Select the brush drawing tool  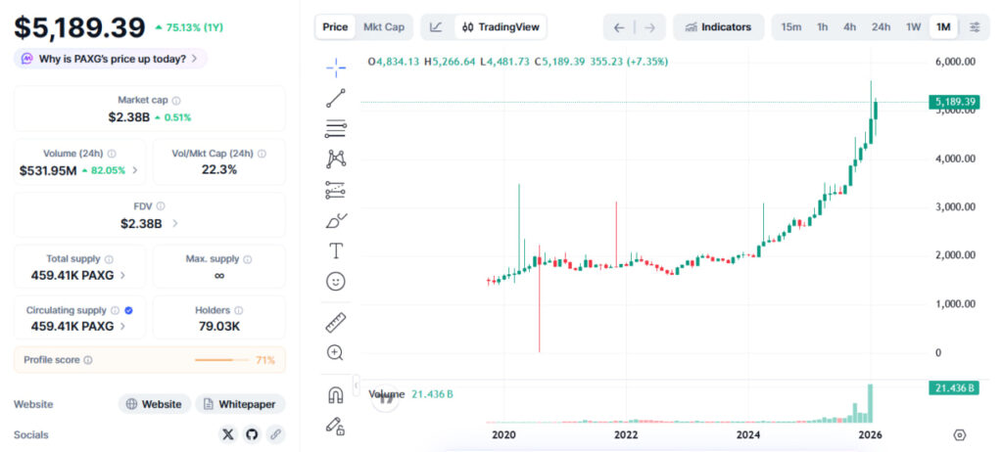[335, 221]
